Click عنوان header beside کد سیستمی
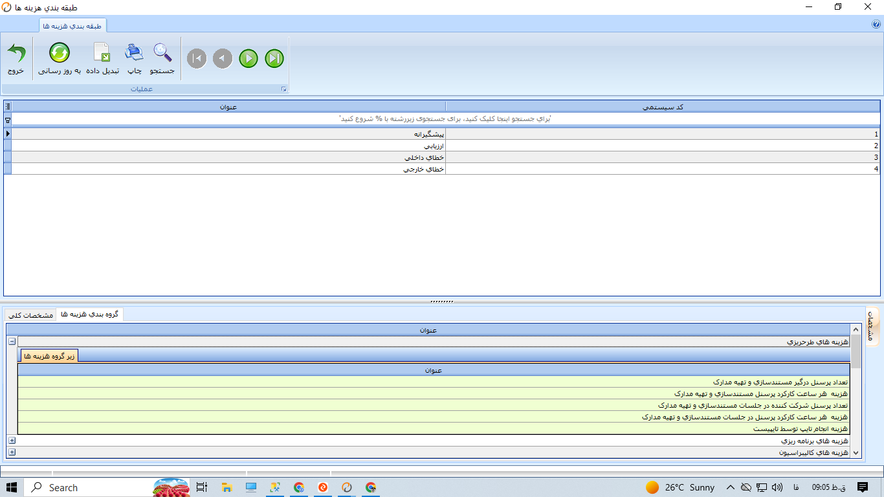The width and height of the screenshot is (884, 497). pos(228,106)
